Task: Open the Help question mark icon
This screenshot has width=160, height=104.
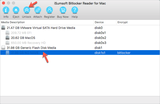Action: coord(74,10)
